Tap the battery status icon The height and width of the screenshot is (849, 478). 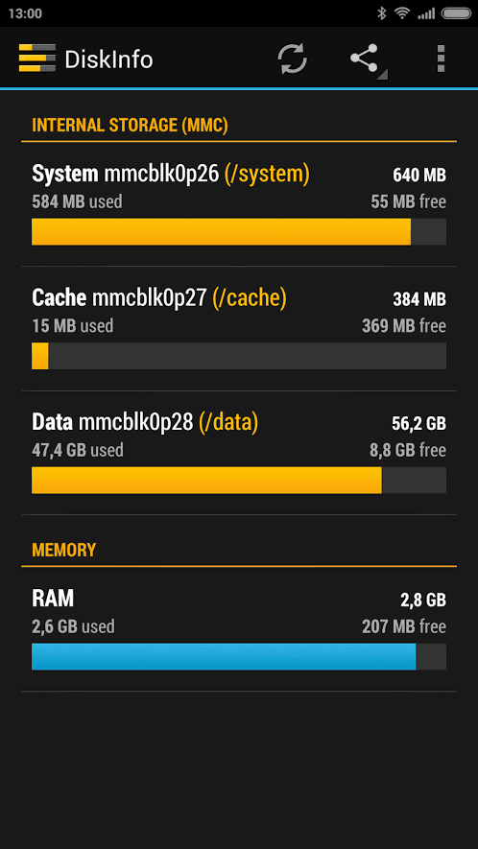(456, 13)
